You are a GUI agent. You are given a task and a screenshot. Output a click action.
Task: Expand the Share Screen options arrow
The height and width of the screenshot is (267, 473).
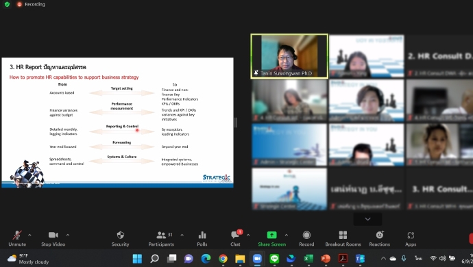point(287,235)
